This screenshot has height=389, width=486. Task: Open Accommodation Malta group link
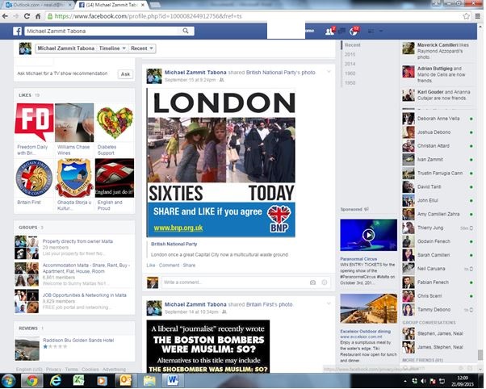(86, 269)
